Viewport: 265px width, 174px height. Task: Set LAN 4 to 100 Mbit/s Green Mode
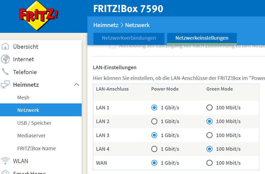point(209,149)
